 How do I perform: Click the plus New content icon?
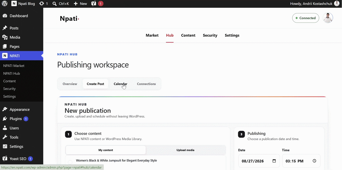click(76, 4)
